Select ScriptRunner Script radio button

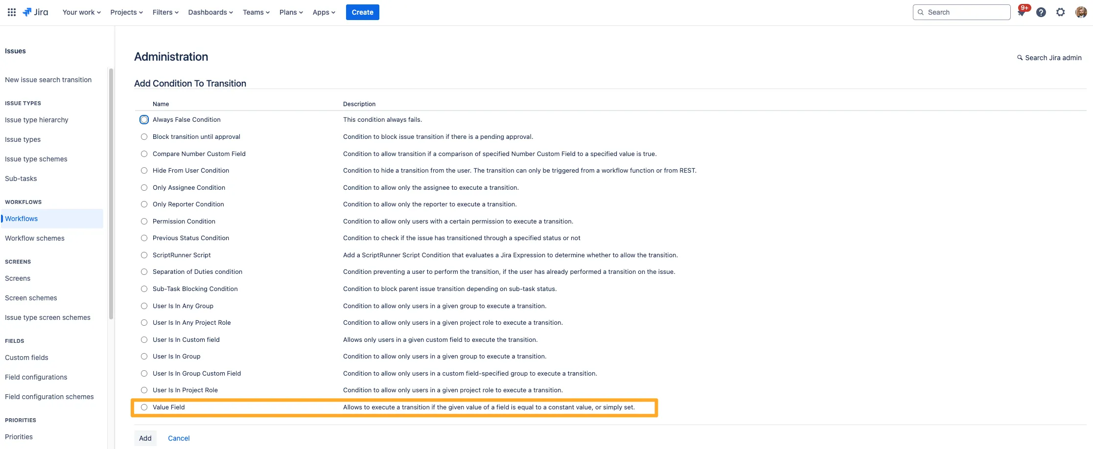click(x=144, y=255)
